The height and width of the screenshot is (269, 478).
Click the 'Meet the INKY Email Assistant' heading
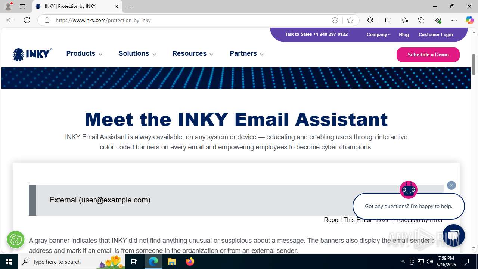point(236,119)
